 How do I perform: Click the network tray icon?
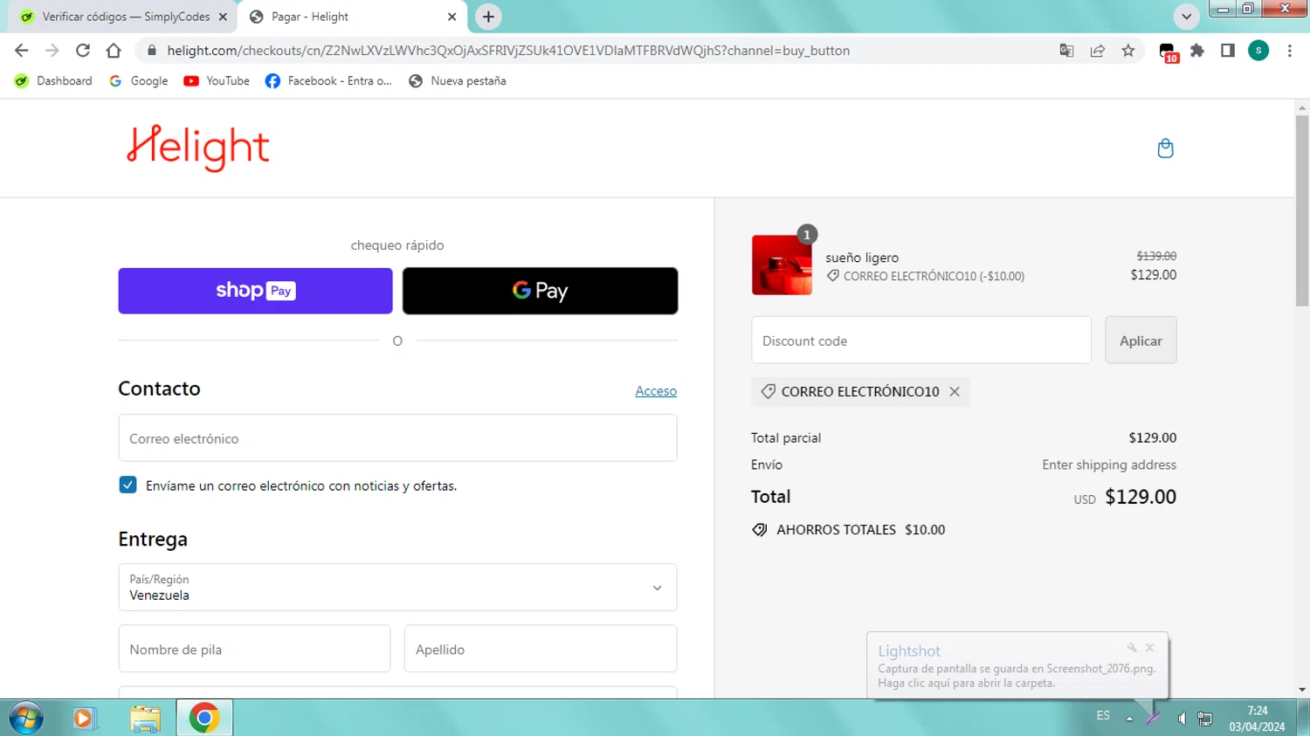point(1205,718)
